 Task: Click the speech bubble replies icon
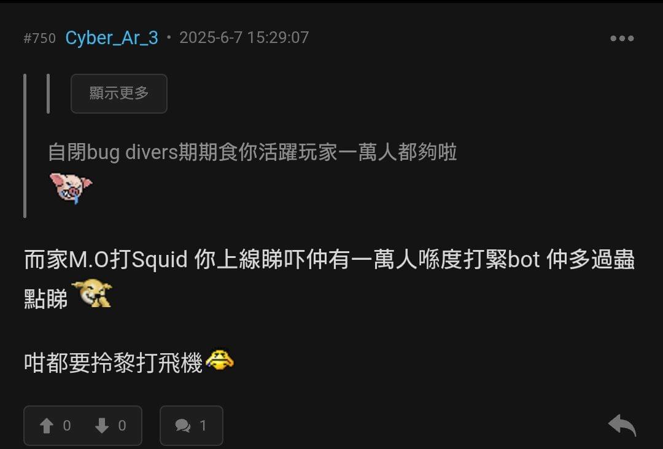[183, 426]
